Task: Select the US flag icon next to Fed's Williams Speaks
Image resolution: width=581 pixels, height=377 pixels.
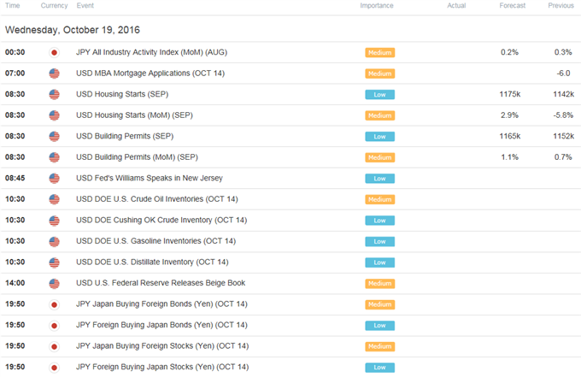Action: [54, 179]
